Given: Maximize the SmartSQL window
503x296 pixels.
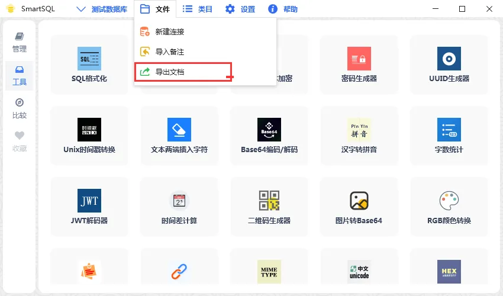Looking at the screenshot, I should tap(462, 9).
